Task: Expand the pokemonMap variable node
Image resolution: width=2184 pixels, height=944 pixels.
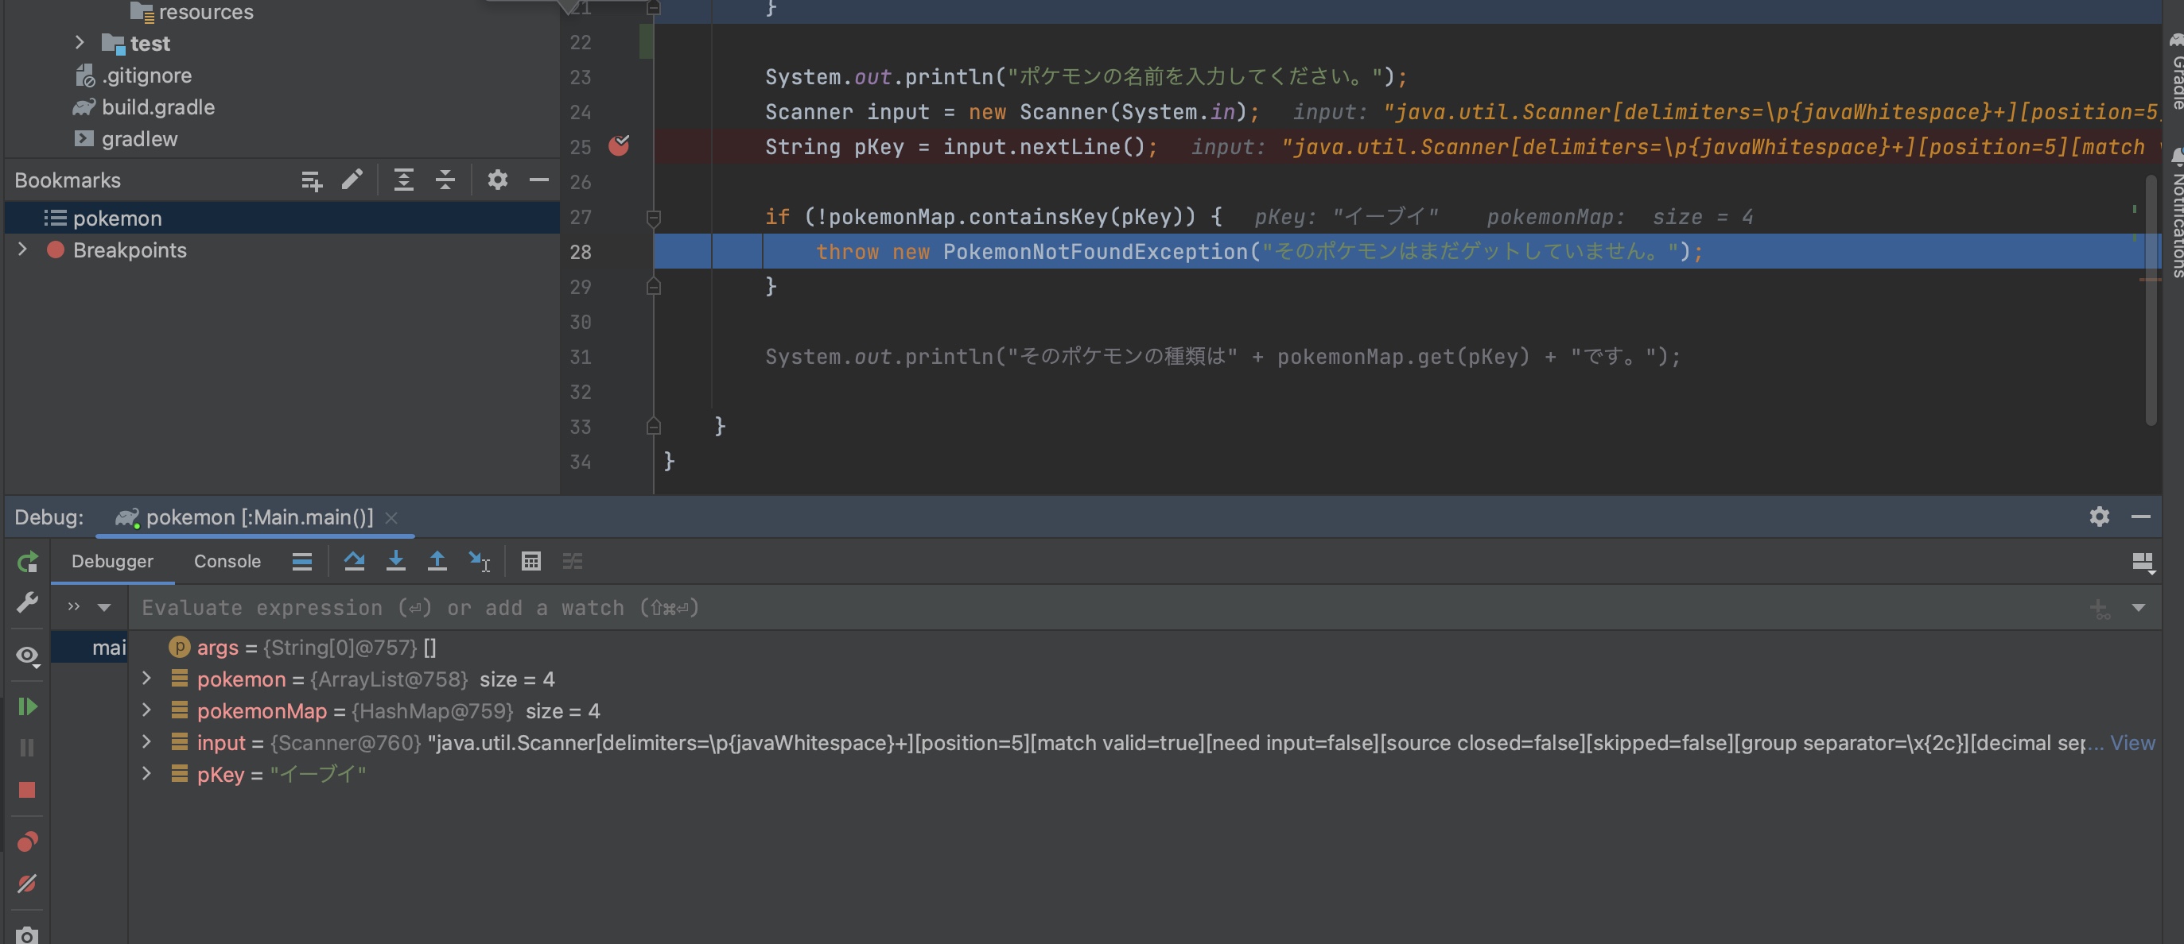Action: coord(146,710)
